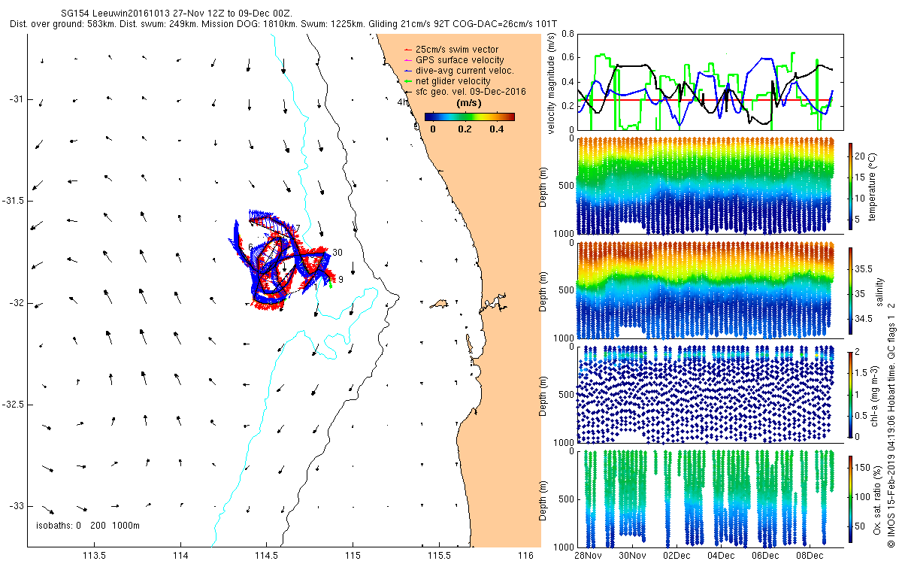Image resolution: width=902 pixels, height=564 pixels.
Task: Click the '-32' latitude tick label
Action: 17,303
